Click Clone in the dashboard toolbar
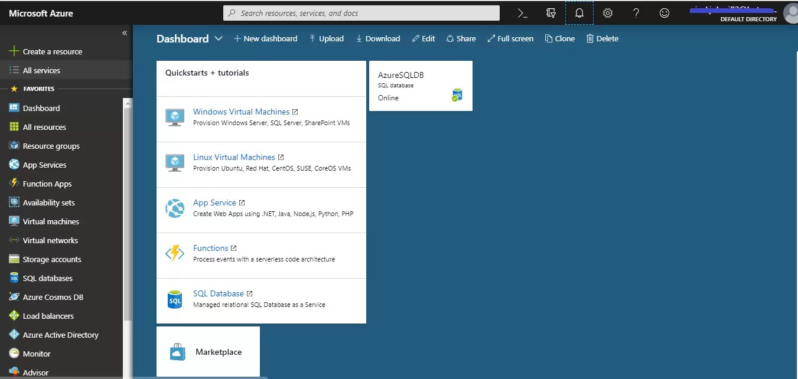Image resolution: width=798 pixels, height=379 pixels. pyautogui.click(x=559, y=38)
